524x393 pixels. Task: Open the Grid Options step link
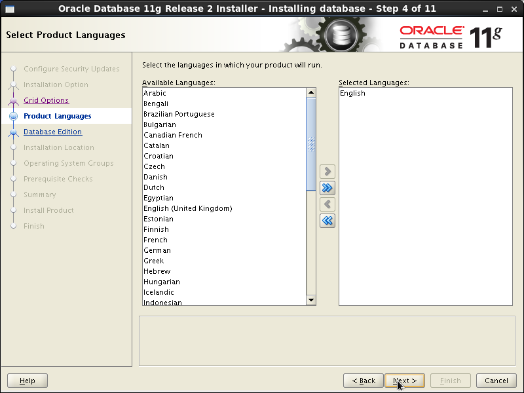point(46,100)
